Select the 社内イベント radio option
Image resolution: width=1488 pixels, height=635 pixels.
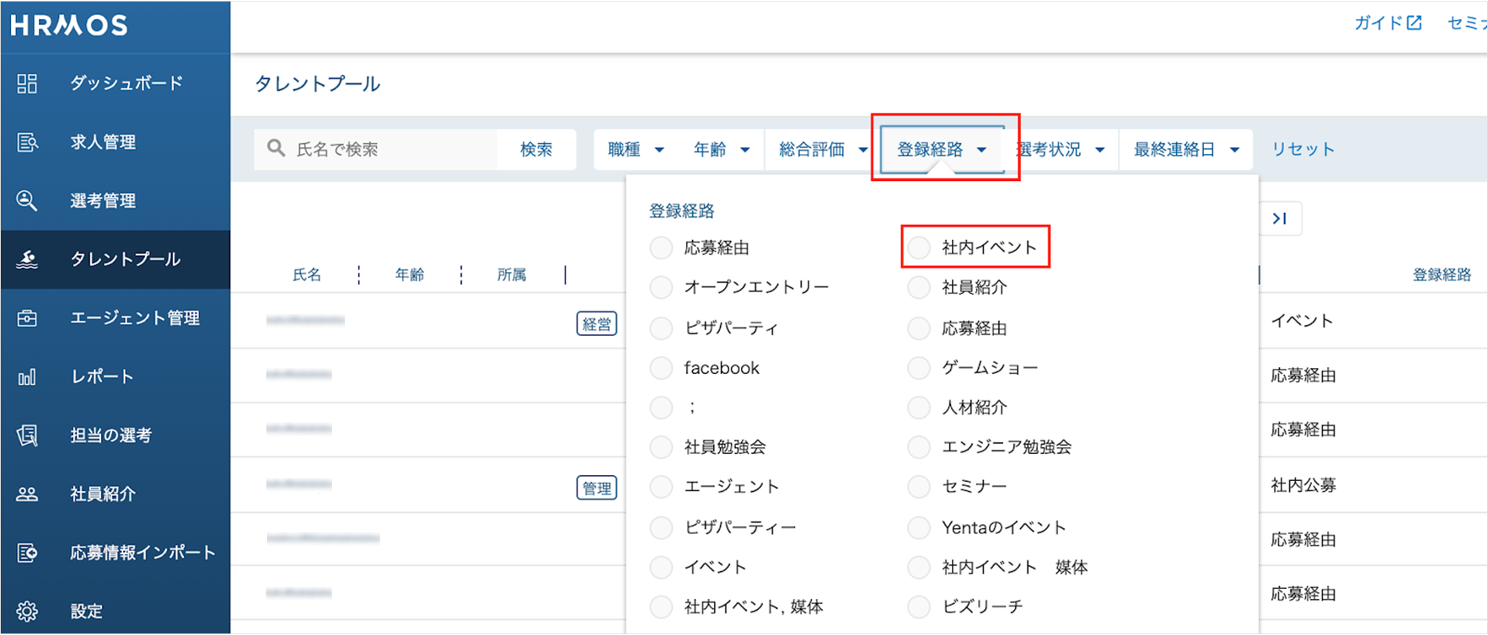point(919,248)
